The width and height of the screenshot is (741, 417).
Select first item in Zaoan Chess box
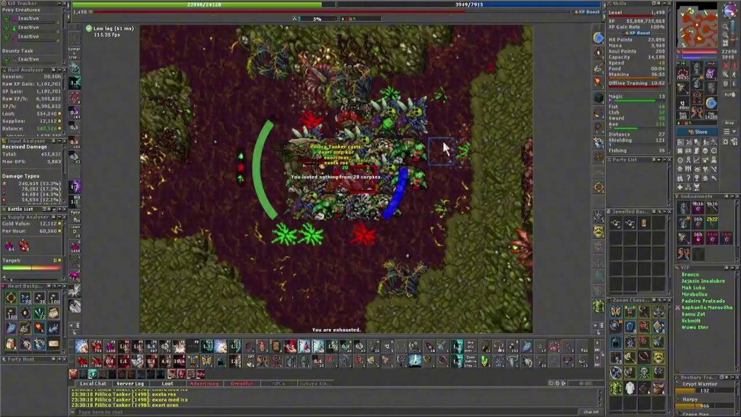click(x=615, y=311)
